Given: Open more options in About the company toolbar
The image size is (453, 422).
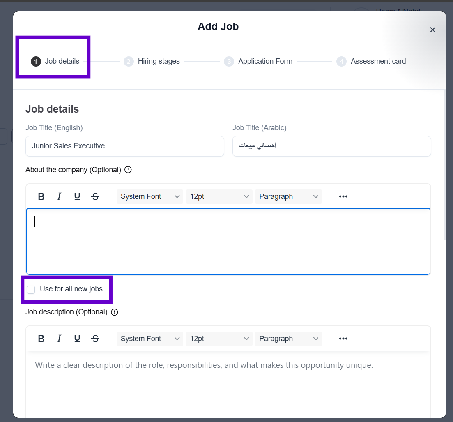Looking at the screenshot, I should (343, 196).
